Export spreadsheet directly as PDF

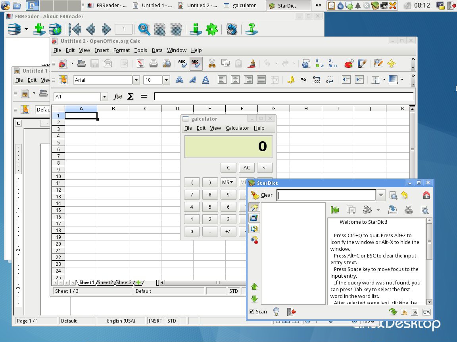pos(140,63)
